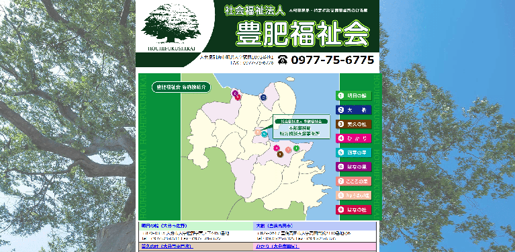Click the 豊肥福祉会 header title
The width and height of the screenshot is (515, 252).
pos(303,33)
